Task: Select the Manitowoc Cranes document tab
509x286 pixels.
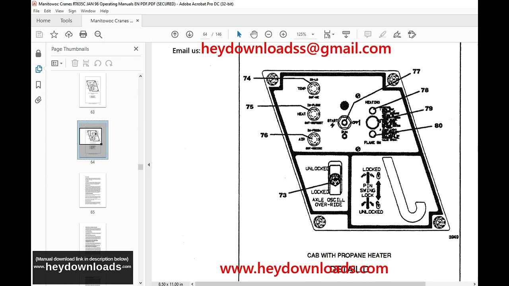Action: point(112,21)
